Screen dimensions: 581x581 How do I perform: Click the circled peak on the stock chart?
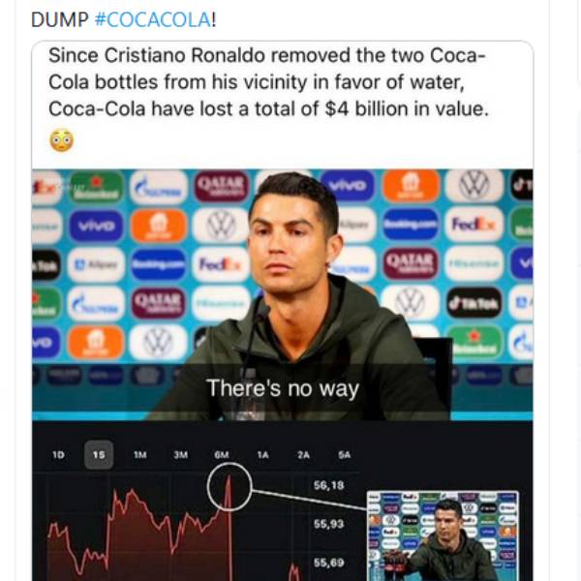229,486
